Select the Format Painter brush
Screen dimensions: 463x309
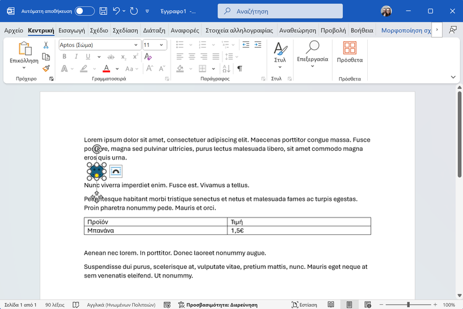[x=46, y=69]
